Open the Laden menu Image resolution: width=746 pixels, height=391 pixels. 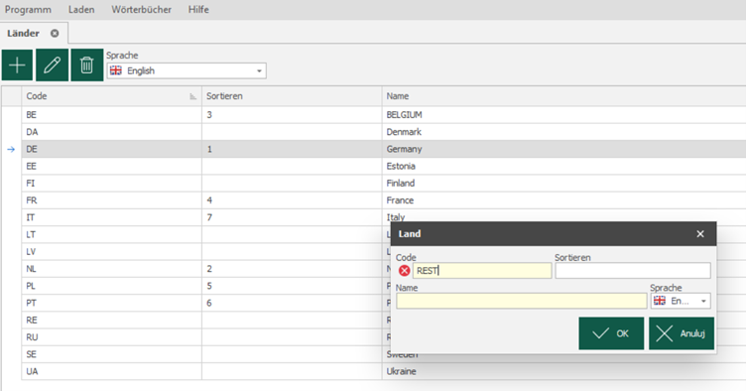coord(81,10)
